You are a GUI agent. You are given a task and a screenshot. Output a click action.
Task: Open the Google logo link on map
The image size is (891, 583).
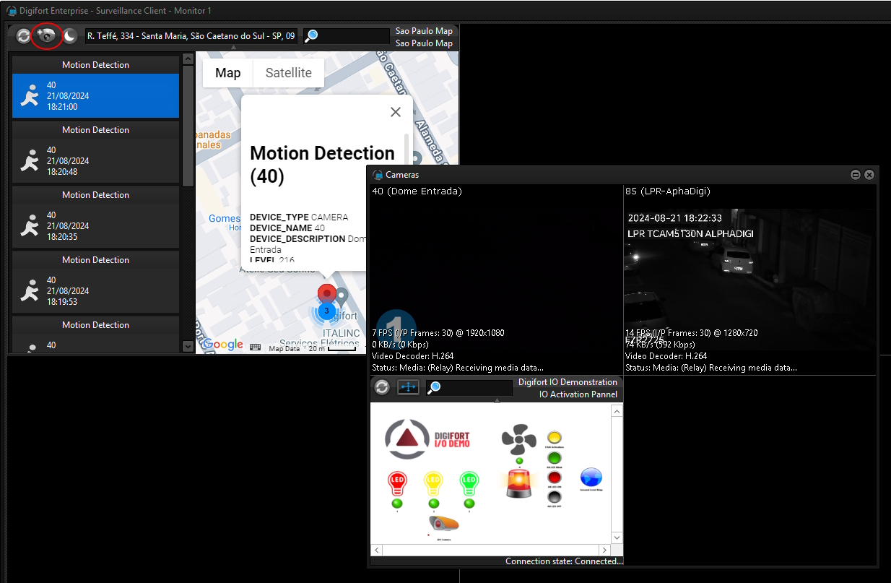(222, 345)
